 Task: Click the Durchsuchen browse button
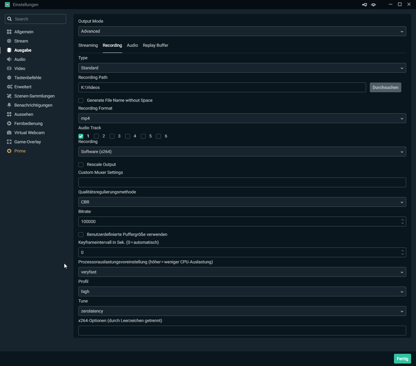pos(385,87)
